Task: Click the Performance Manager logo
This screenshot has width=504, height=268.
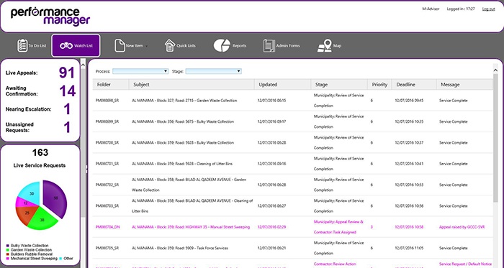Action: 50,16
